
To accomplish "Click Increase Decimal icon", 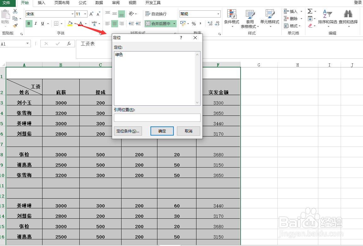I will [210, 24].
